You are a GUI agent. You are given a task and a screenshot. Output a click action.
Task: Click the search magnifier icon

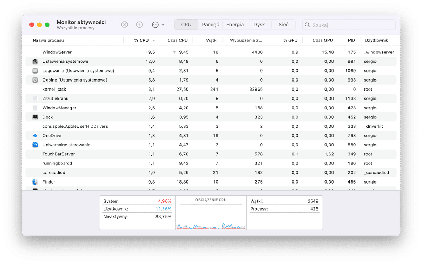click(x=307, y=25)
